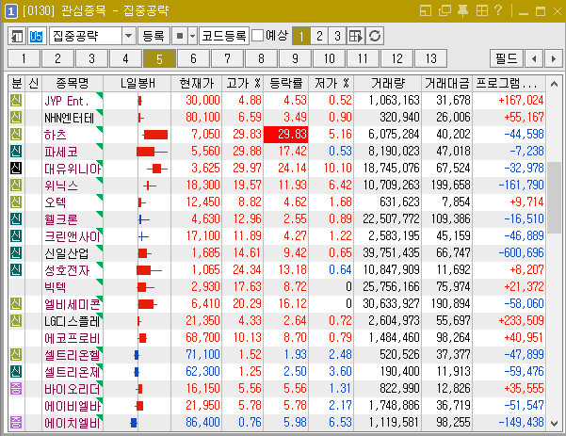
Task: Click the vertical scrollbar thumb
Action: [554, 198]
